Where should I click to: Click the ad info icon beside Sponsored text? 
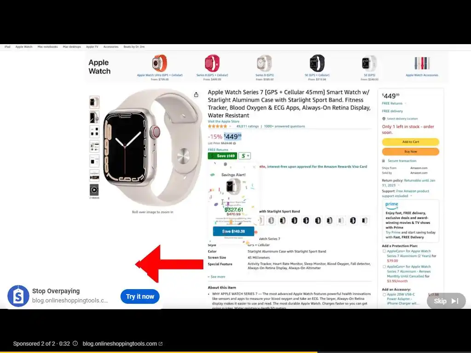click(x=75, y=344)
